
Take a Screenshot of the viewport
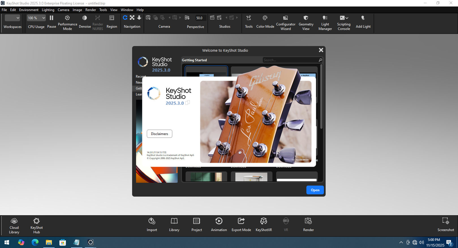point(446,225)
